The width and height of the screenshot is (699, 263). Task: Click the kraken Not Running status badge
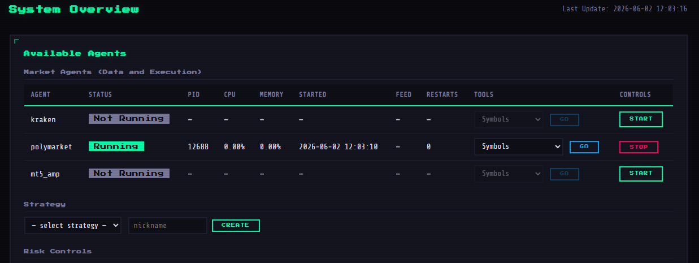[129, 119]
